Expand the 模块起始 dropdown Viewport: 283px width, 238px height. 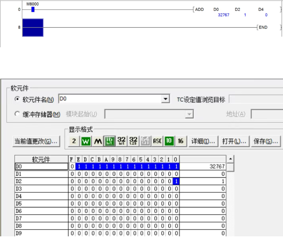(x=190, y=114)
